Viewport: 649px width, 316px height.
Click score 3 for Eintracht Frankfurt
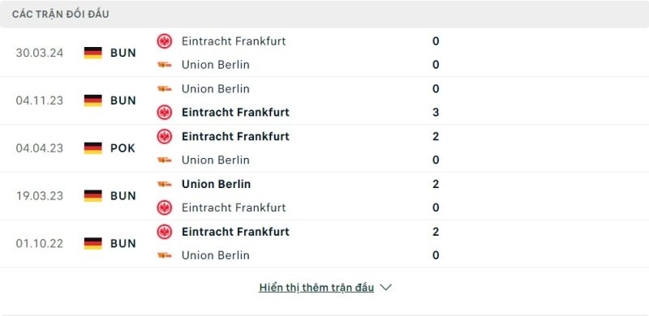[436, 112]
